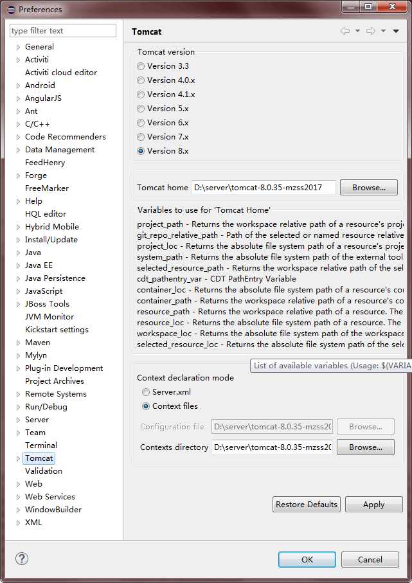
Task: Select the Version 4.0.x radio button
Action: tap(141, 80)
